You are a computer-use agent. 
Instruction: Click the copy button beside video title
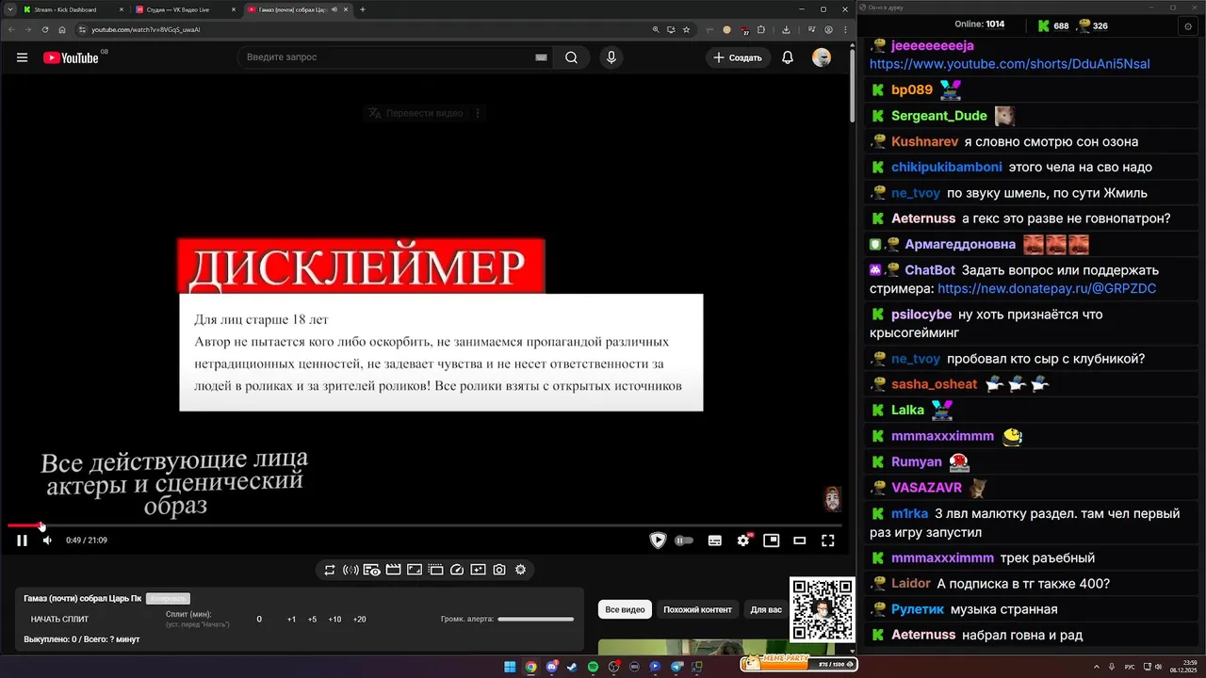click(x=168, y=598)
